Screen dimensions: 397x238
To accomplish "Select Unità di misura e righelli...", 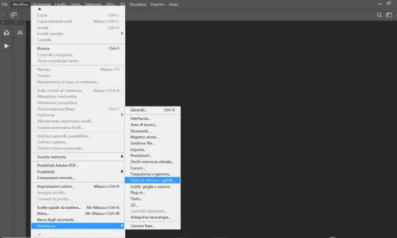I will [x=153, y=180].
